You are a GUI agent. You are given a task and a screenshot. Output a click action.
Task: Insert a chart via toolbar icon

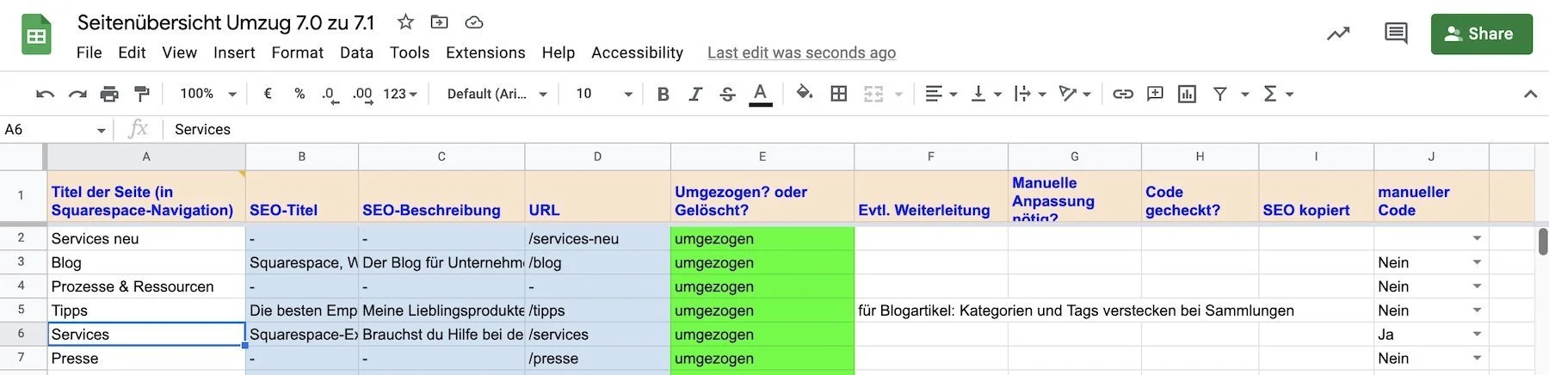pyautogui.click(x=1188, y=94)
